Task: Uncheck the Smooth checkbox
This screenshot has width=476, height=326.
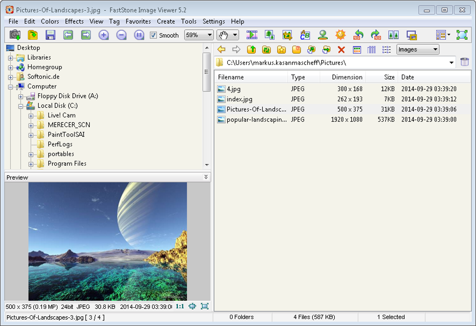Action: pyautogui.click(x=153, y=35)
